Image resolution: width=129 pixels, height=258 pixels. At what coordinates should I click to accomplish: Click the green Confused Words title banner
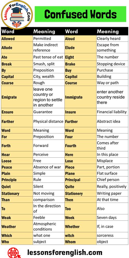[x=81, y=14]
